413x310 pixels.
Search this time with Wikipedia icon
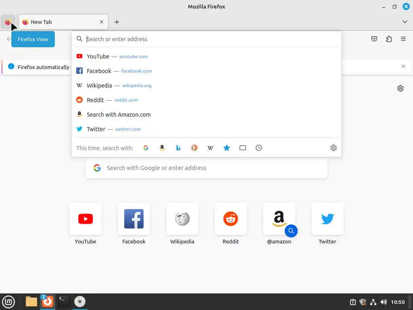(x=211, y=148)
